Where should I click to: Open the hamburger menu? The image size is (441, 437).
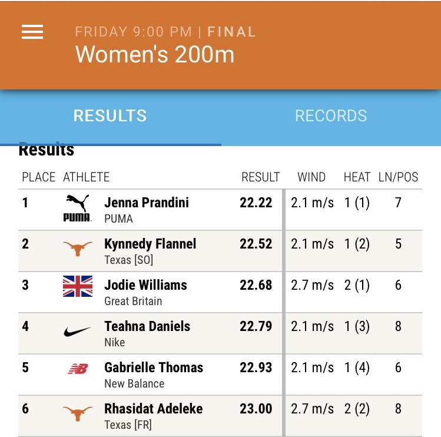click(x=32, y=32)
